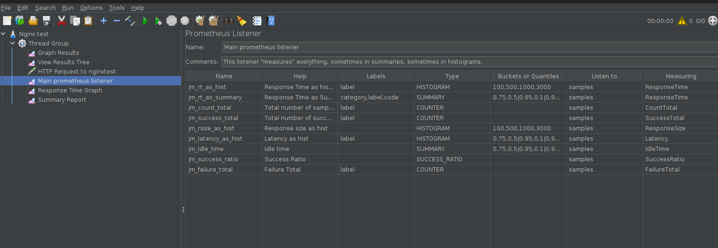The height and width of the screenshot is (248, 718).
Task: Click the scissors Cut icon
Action: (x=61, y=21)
